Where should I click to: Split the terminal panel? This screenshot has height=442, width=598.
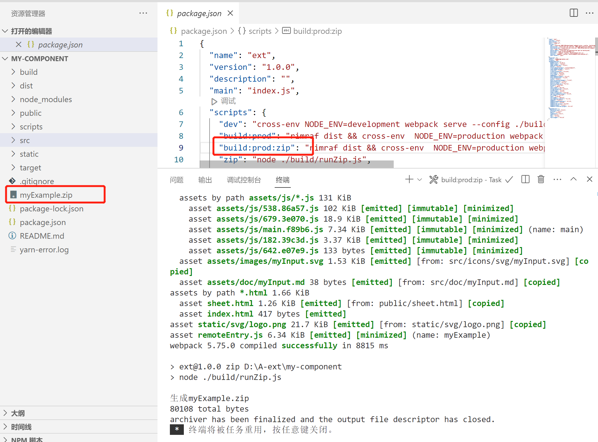525,179
